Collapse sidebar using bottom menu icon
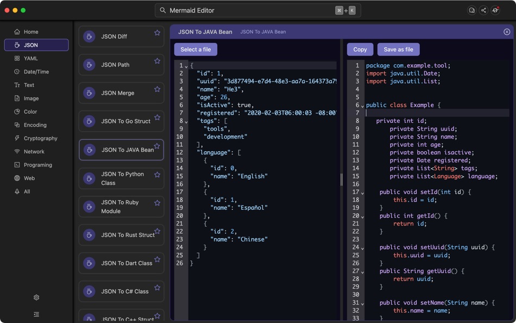This screenshot has width=516, height=323. (36, 314)
